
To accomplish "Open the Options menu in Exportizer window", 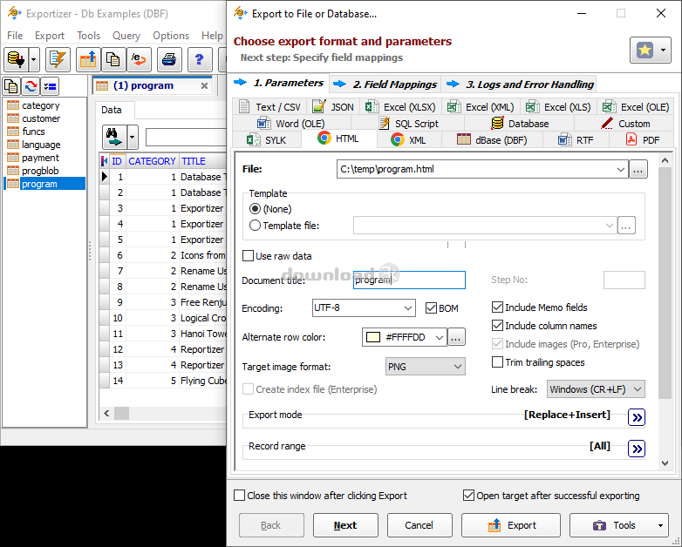I will [x=171, y=36].
